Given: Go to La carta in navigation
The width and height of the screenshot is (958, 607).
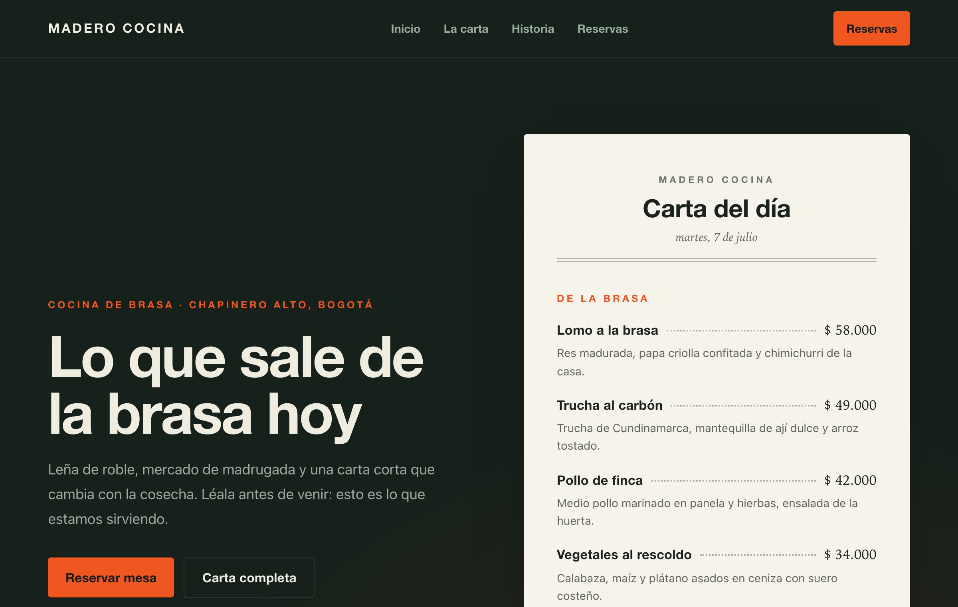Looking at the screenshot, I should 466,29.
